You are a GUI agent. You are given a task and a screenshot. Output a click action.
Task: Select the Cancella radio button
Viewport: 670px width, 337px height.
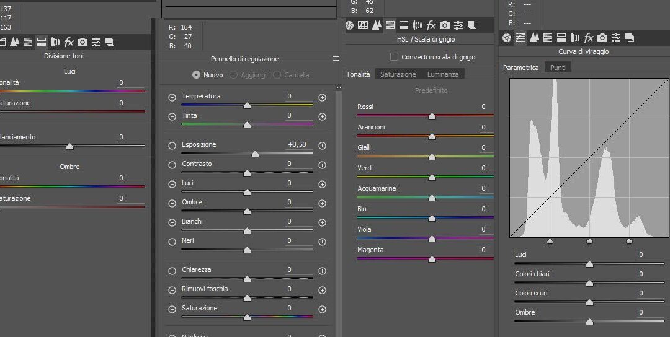(277, 75)
